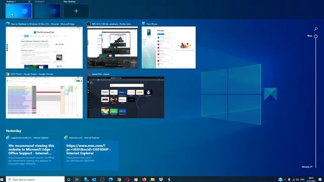Click the Edge icon beside the window title
Image resolution: width=324 pixels, height=182 pixels.
(x=8, y=24)
